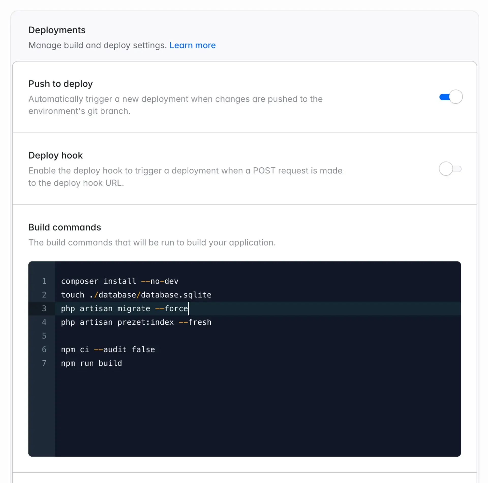Click line number 1 in the gutter
The height and width of the screenshot is (483, 488).
44,281
